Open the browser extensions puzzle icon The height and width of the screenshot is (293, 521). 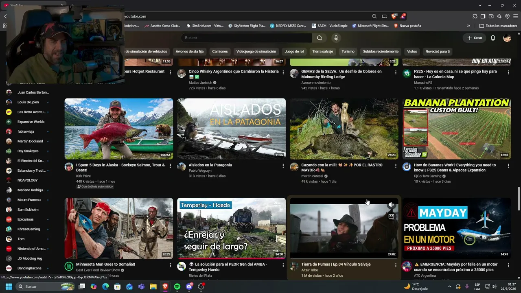[x=475, y=16]
